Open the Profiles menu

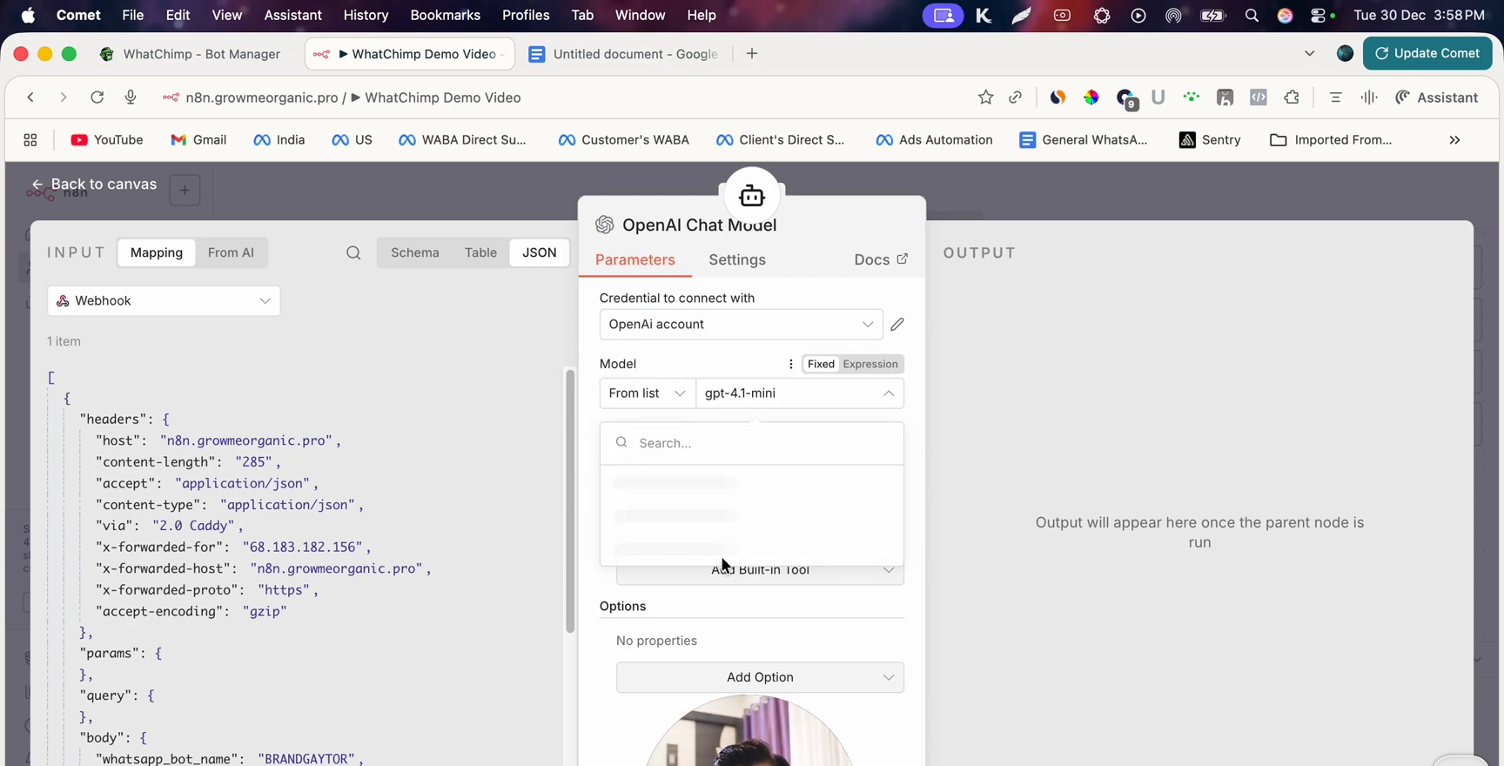click(526, 16)
